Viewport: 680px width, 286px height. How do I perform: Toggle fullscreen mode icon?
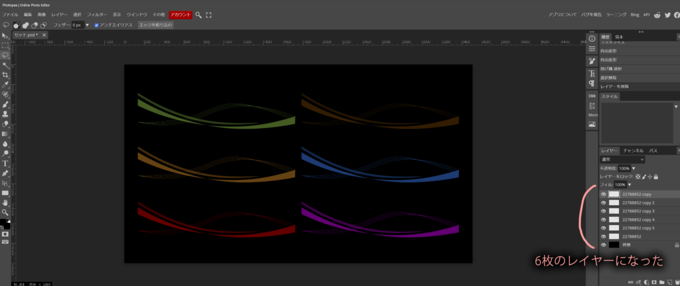[x=209, y=14]
